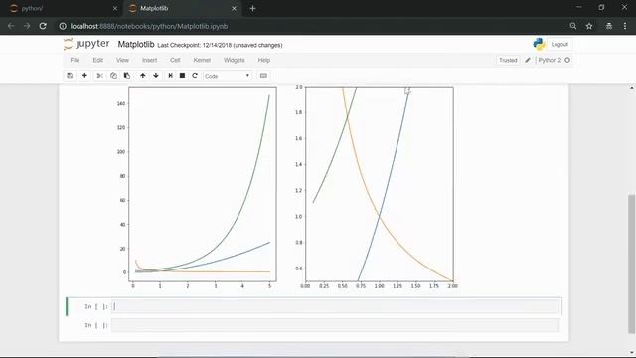Click the Trusted notebook button
This screenshot has height=358, width=636.
[x=508, y=60]
